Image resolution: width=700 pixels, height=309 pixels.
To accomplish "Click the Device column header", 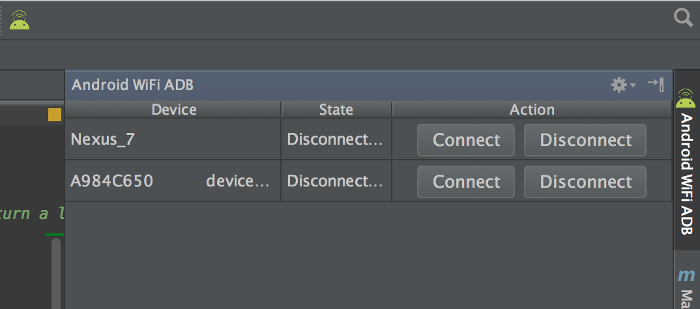I will coord(173,110).
